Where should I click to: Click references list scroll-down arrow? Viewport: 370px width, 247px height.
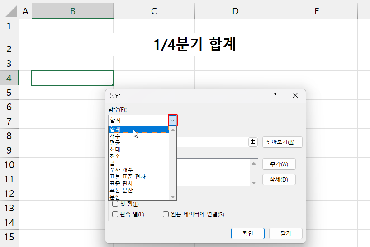click(x=254, y=183)
